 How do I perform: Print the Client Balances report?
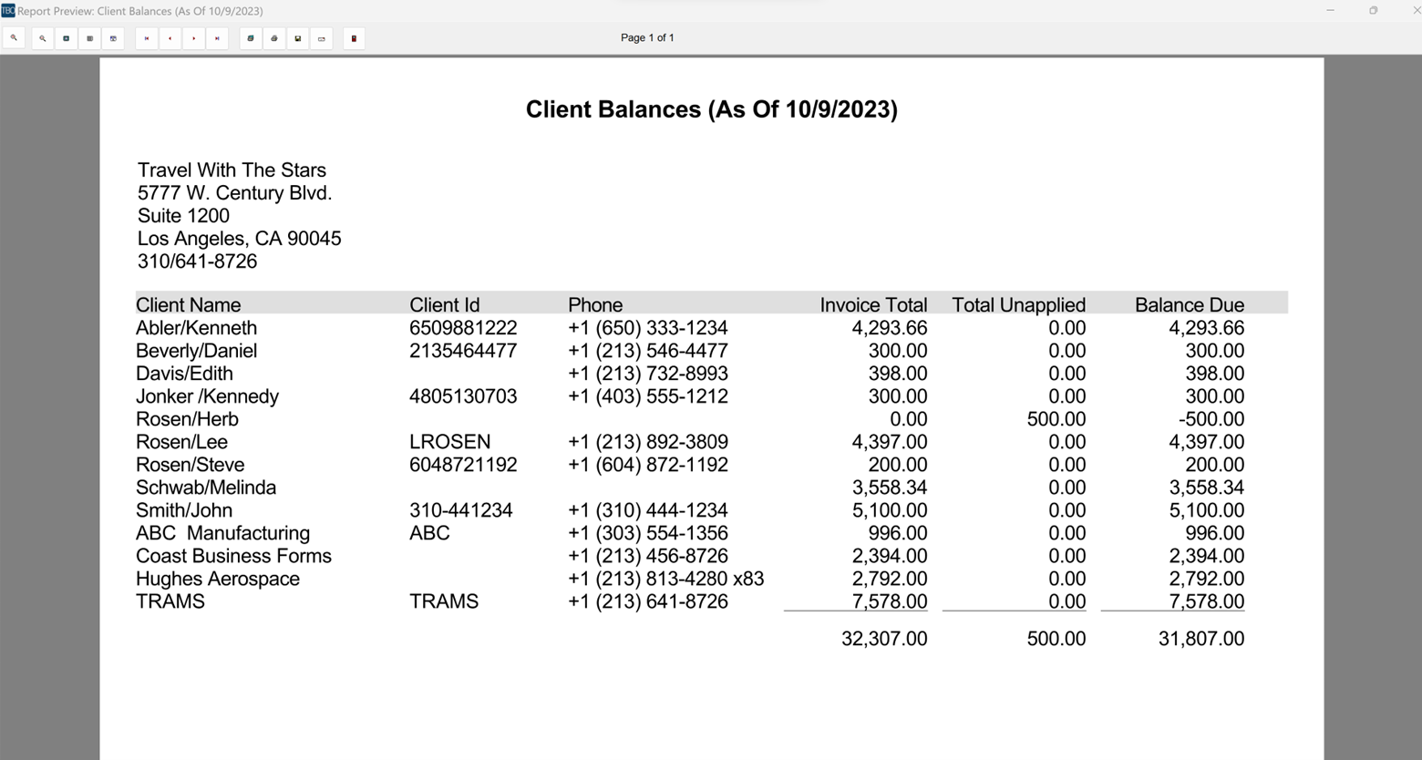(x=273, y=37)
